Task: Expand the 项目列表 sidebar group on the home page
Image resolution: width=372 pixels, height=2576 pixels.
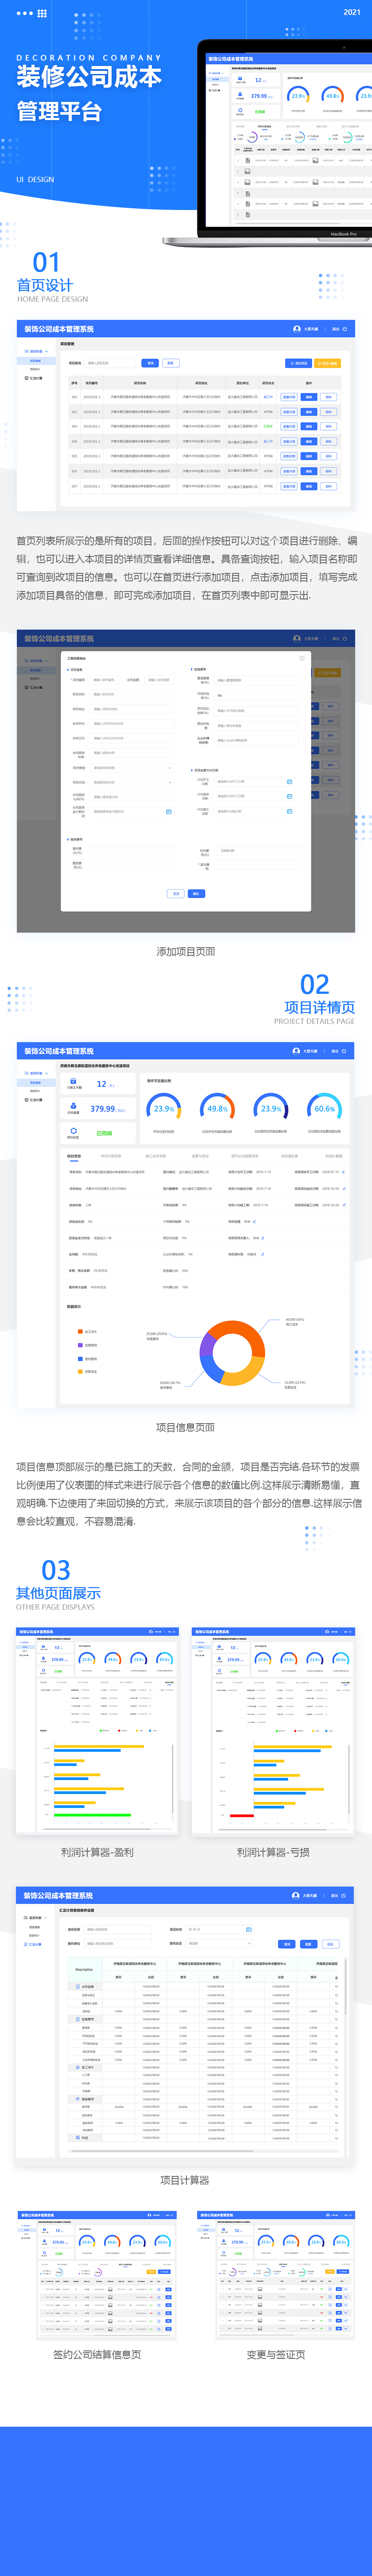Action: pos(35,352)
